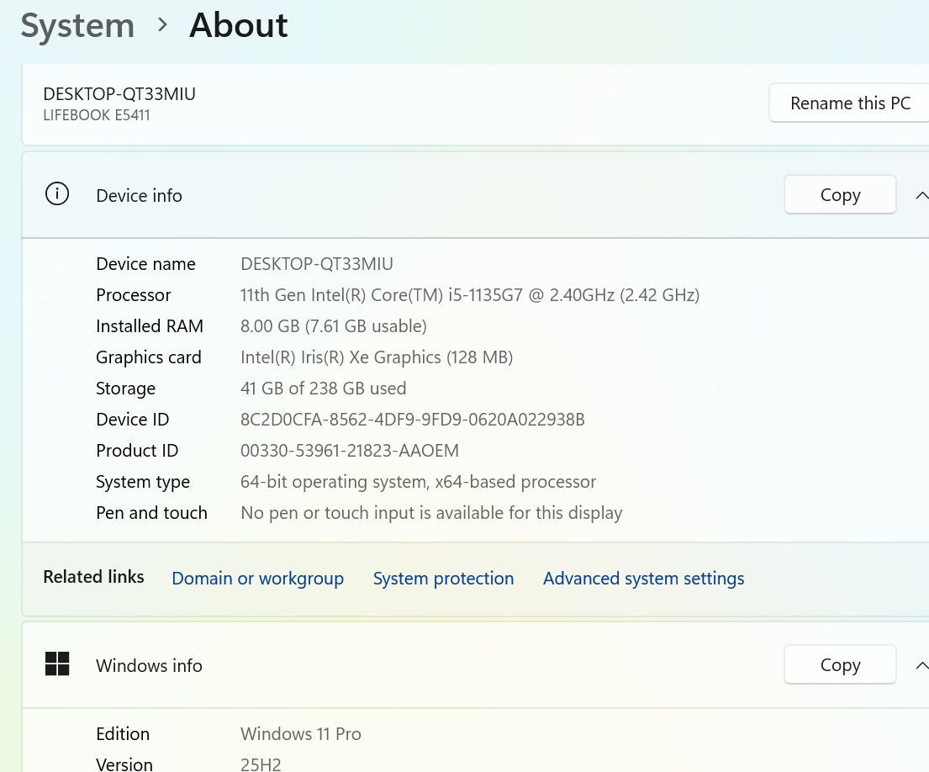Click the Related links label

(x=93, y=577)
